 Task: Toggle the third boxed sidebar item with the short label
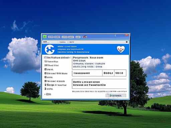click(x=45, y=77)
